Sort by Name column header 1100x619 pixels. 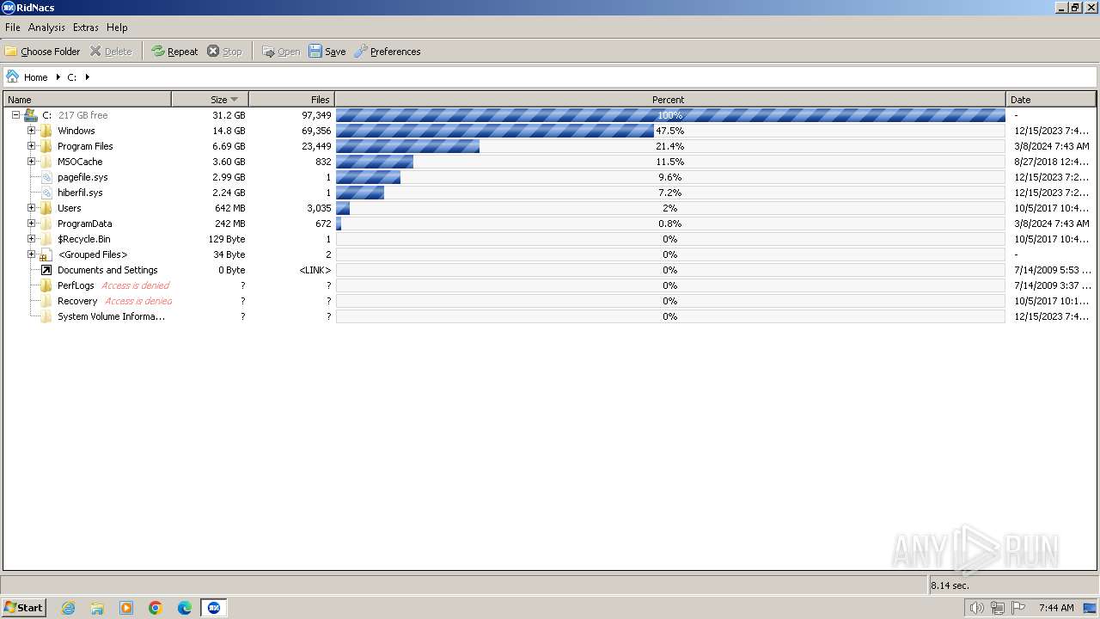(x=88, y=100)
